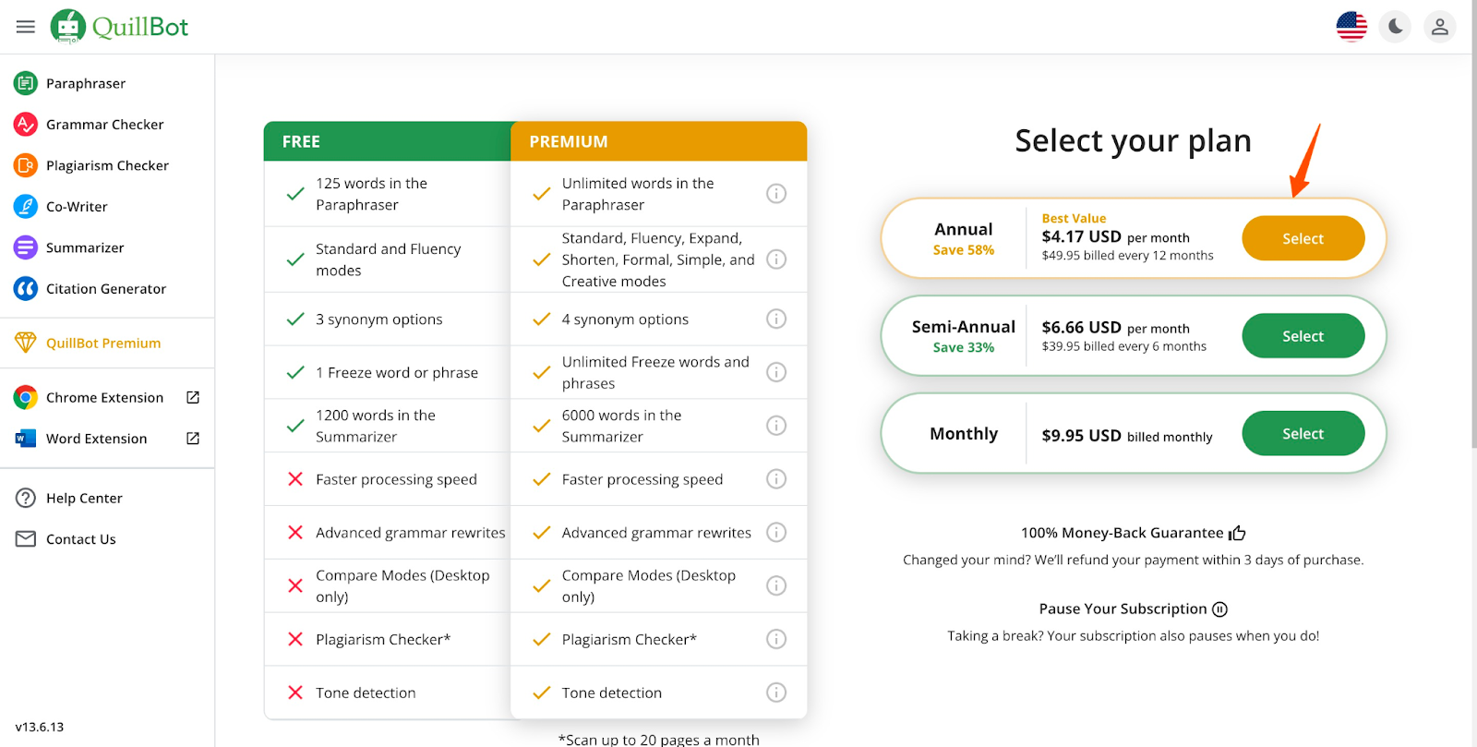Open the user account icon

pos(1439,27)
